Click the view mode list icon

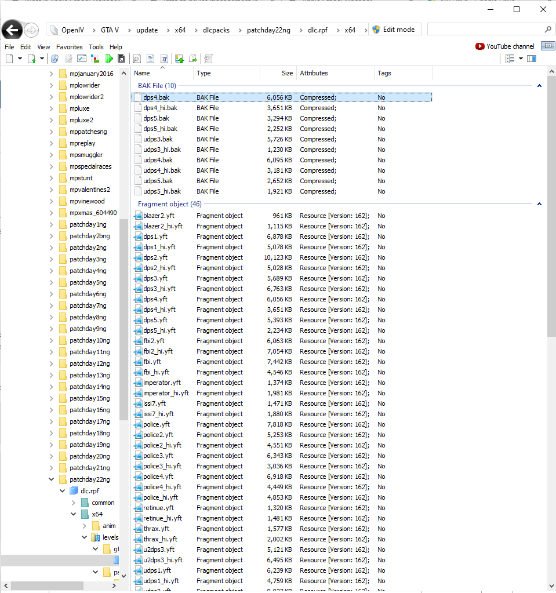coord(510,59)
